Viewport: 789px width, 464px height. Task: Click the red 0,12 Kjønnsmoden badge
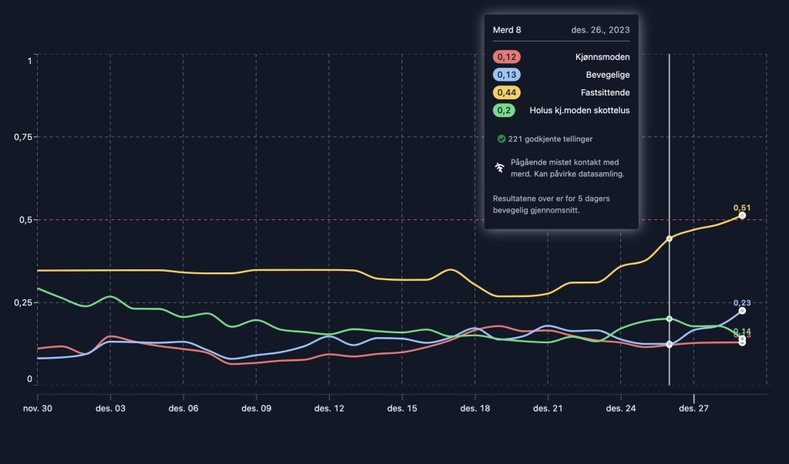507,57
